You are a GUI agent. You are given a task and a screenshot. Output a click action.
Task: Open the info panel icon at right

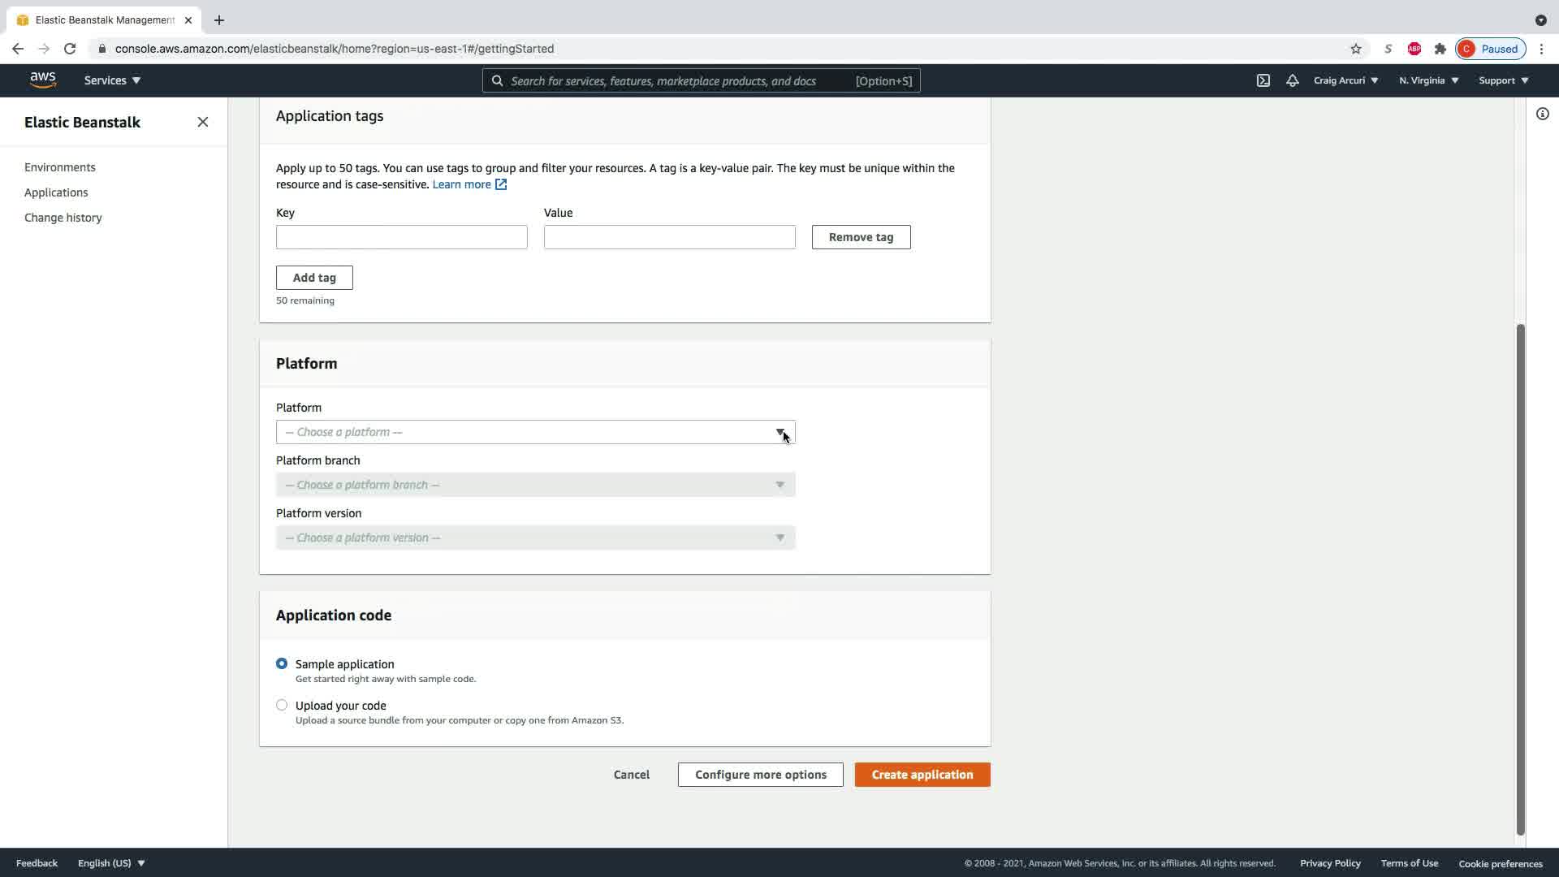tap(1542, 114)
